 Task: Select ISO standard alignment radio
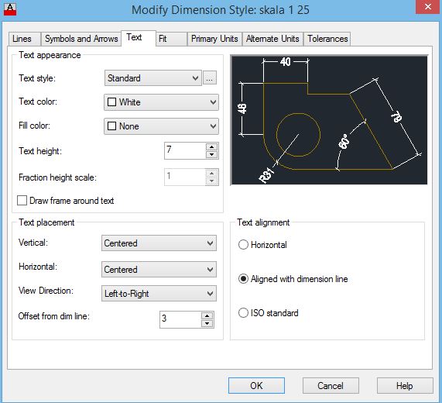click(243, 313)
